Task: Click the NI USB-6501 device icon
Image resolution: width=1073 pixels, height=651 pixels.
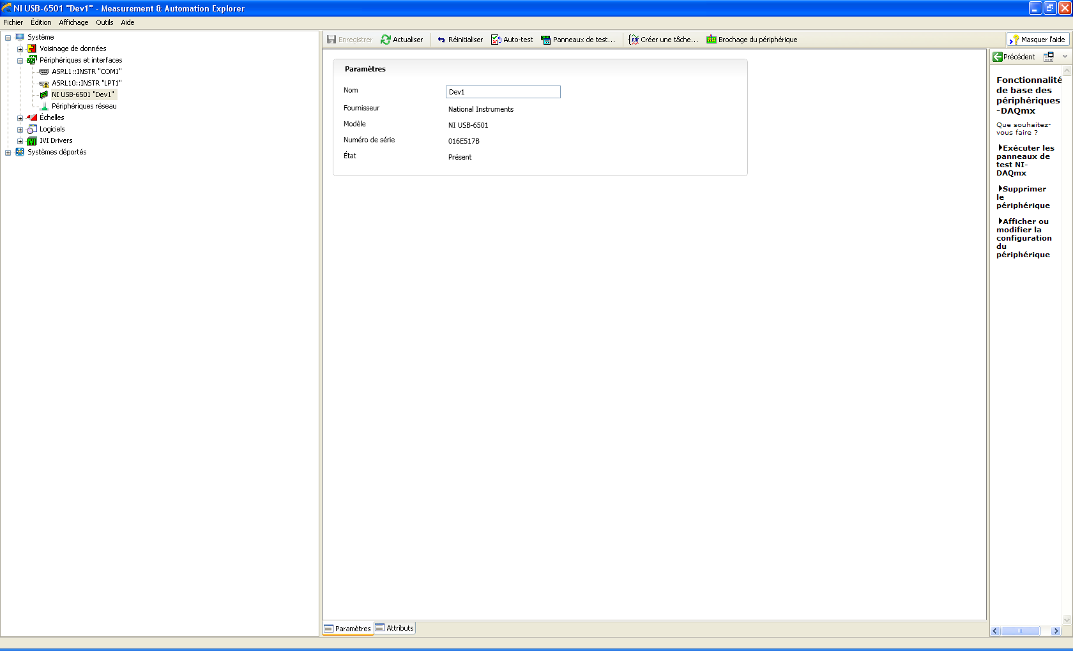Action: (x=44, y=94)
